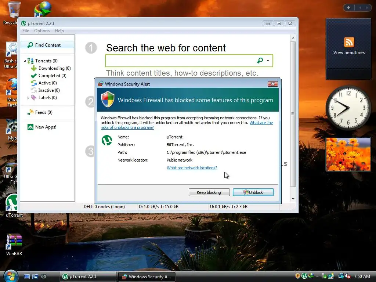The width and height of the screenshot is (376, 282).
Task: Open the Options menu in µTorrent
Action: pyautogui.click(x=42, y=31)
